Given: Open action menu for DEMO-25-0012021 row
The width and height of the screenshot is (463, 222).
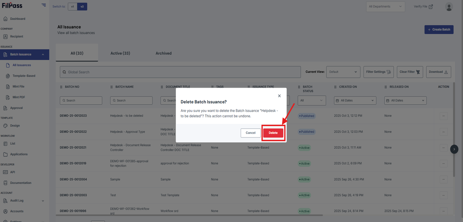Looking at the screenshot, I should (444, 147).
